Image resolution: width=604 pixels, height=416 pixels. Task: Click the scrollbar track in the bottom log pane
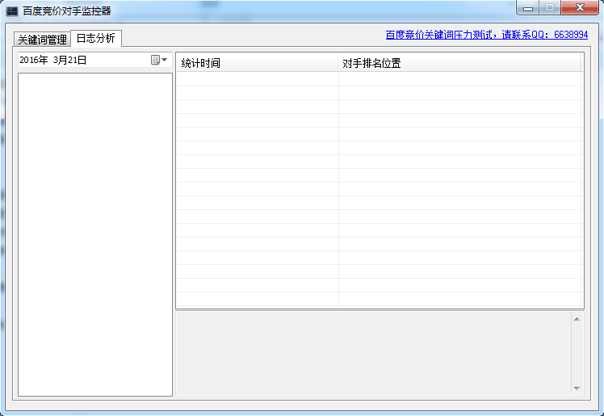(x=576, y=353)
